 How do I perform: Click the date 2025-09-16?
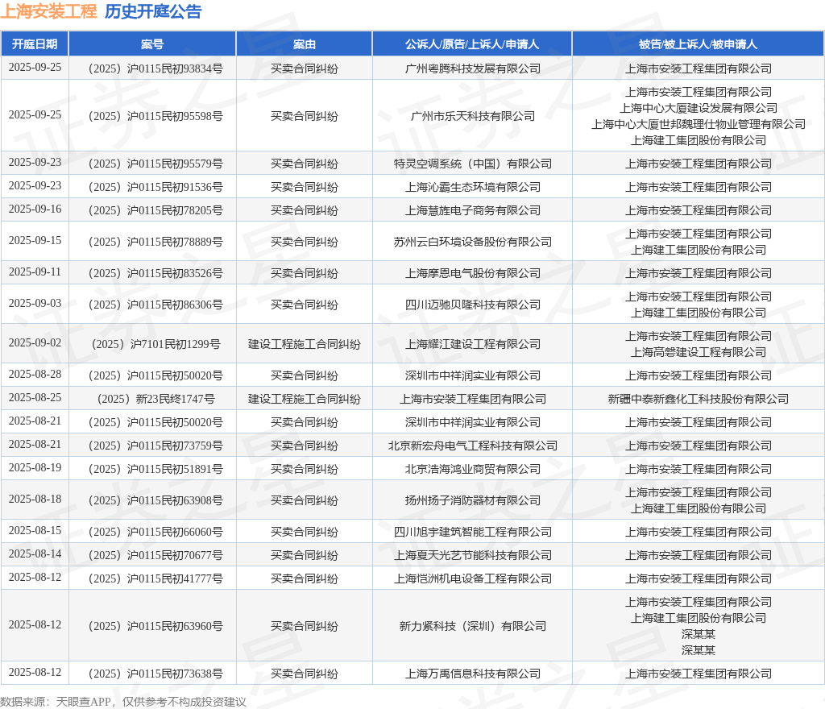tap(35, 209)
